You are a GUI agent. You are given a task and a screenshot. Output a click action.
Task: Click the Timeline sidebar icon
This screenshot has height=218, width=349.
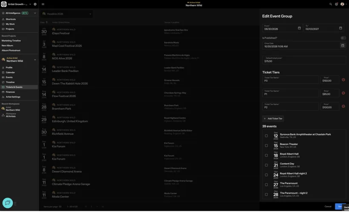tap(3, 82)
